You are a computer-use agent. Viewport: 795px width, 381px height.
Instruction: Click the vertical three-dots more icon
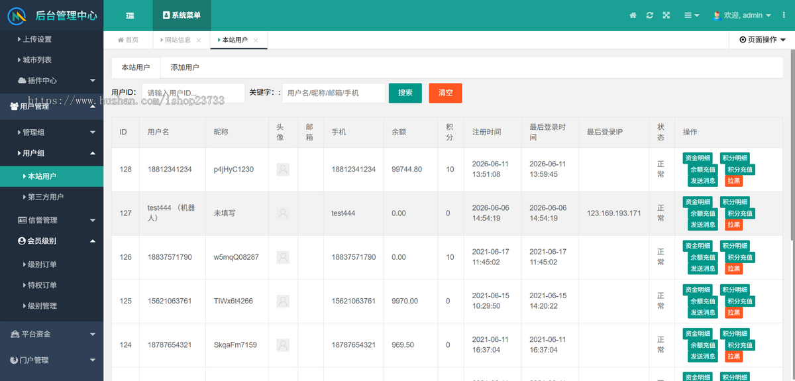(782, 15)
